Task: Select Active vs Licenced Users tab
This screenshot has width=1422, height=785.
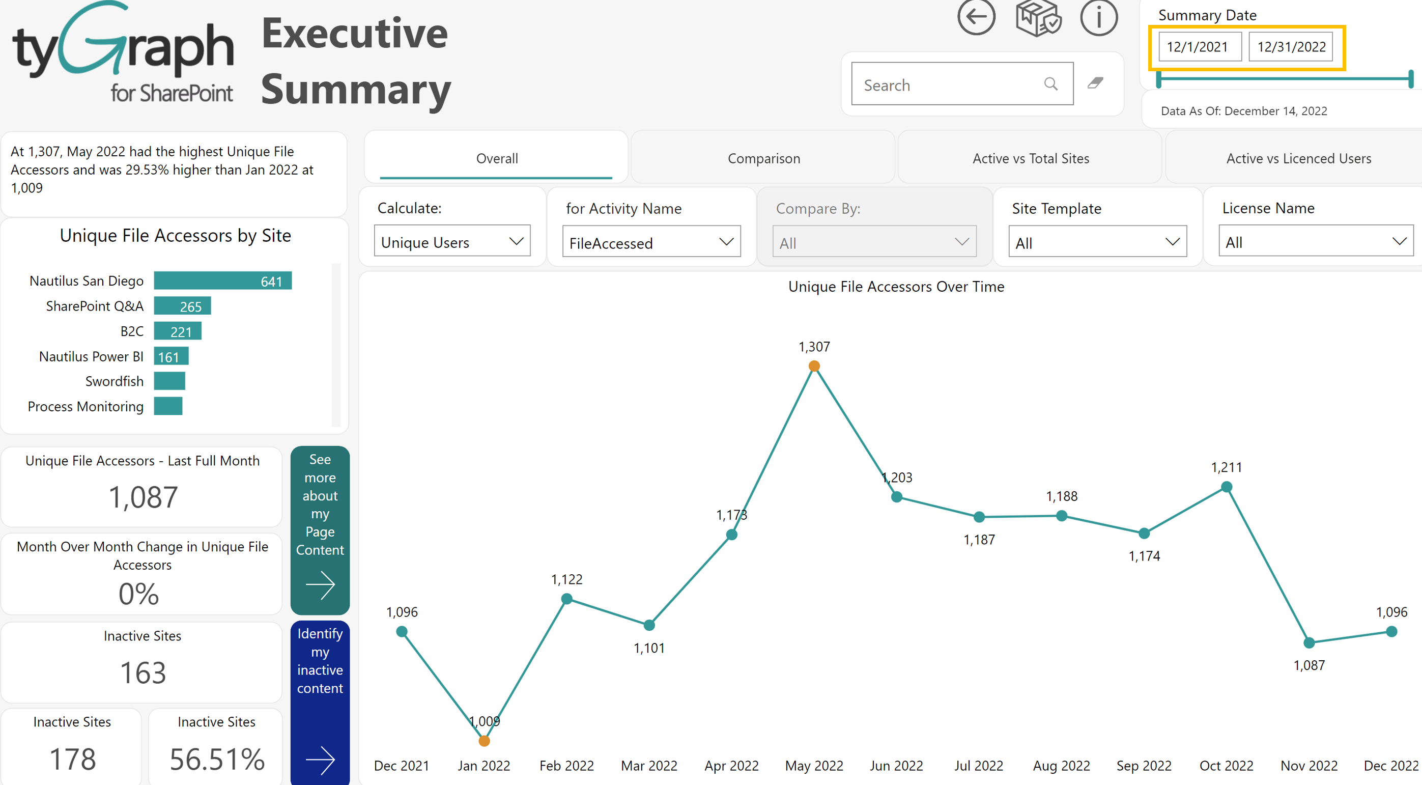Action: (x=1298, y=158)
